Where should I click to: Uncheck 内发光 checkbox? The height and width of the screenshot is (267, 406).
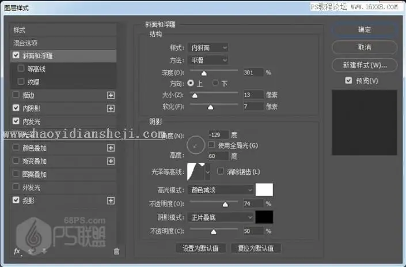coord(16,121)
